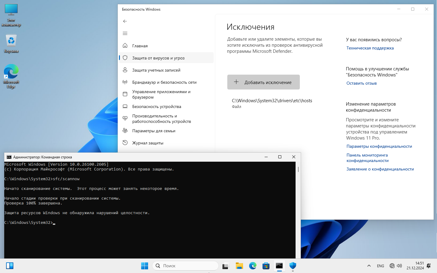
Task: Click the heart icon for device performance
Action: 125,118
